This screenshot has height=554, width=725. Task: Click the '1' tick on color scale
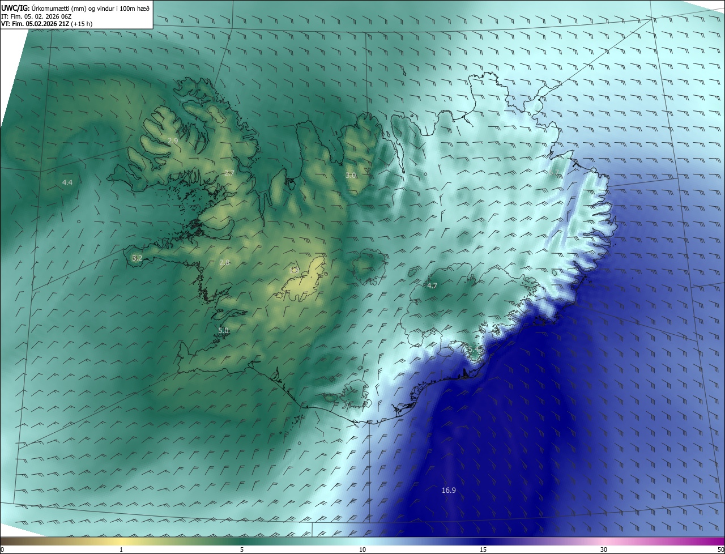pos(121,549)
